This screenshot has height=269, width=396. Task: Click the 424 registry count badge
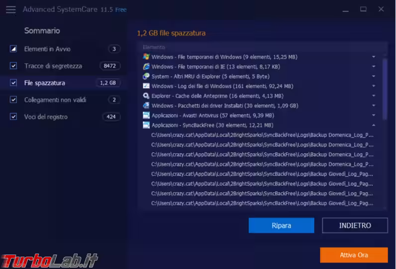click(x=111, y=117)
